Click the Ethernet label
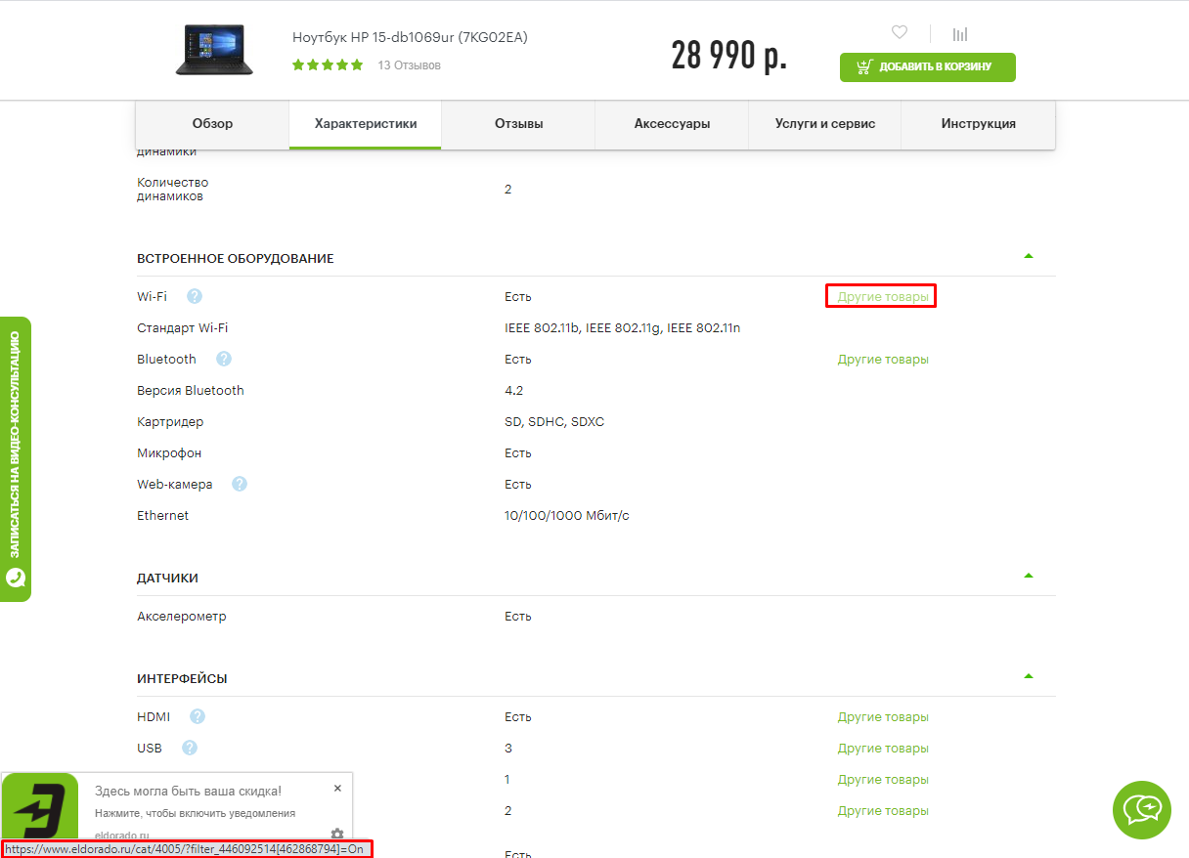1189x858 pixels. [162, 515]
